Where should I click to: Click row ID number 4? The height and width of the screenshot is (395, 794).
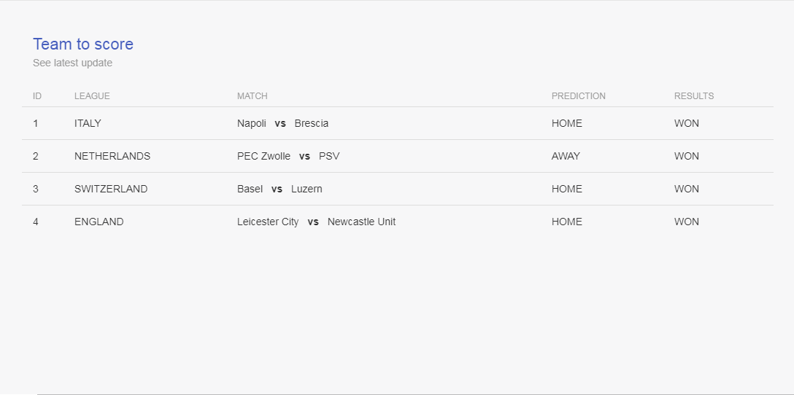(x=36, y=222)
